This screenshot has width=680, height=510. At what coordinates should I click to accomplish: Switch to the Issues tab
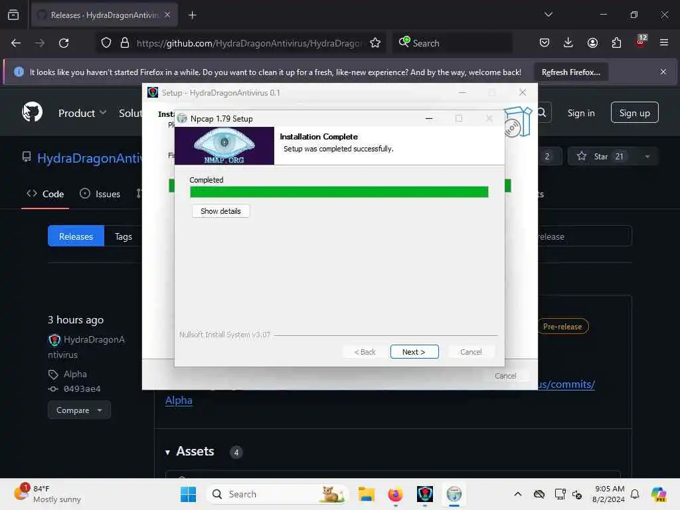pos(100,194)
